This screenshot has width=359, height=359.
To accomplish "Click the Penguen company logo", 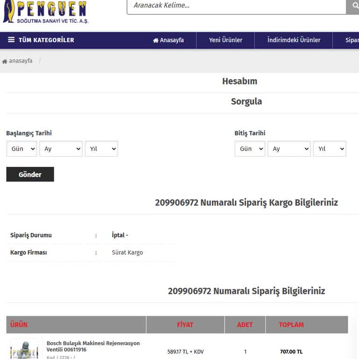I will [45, 12].
